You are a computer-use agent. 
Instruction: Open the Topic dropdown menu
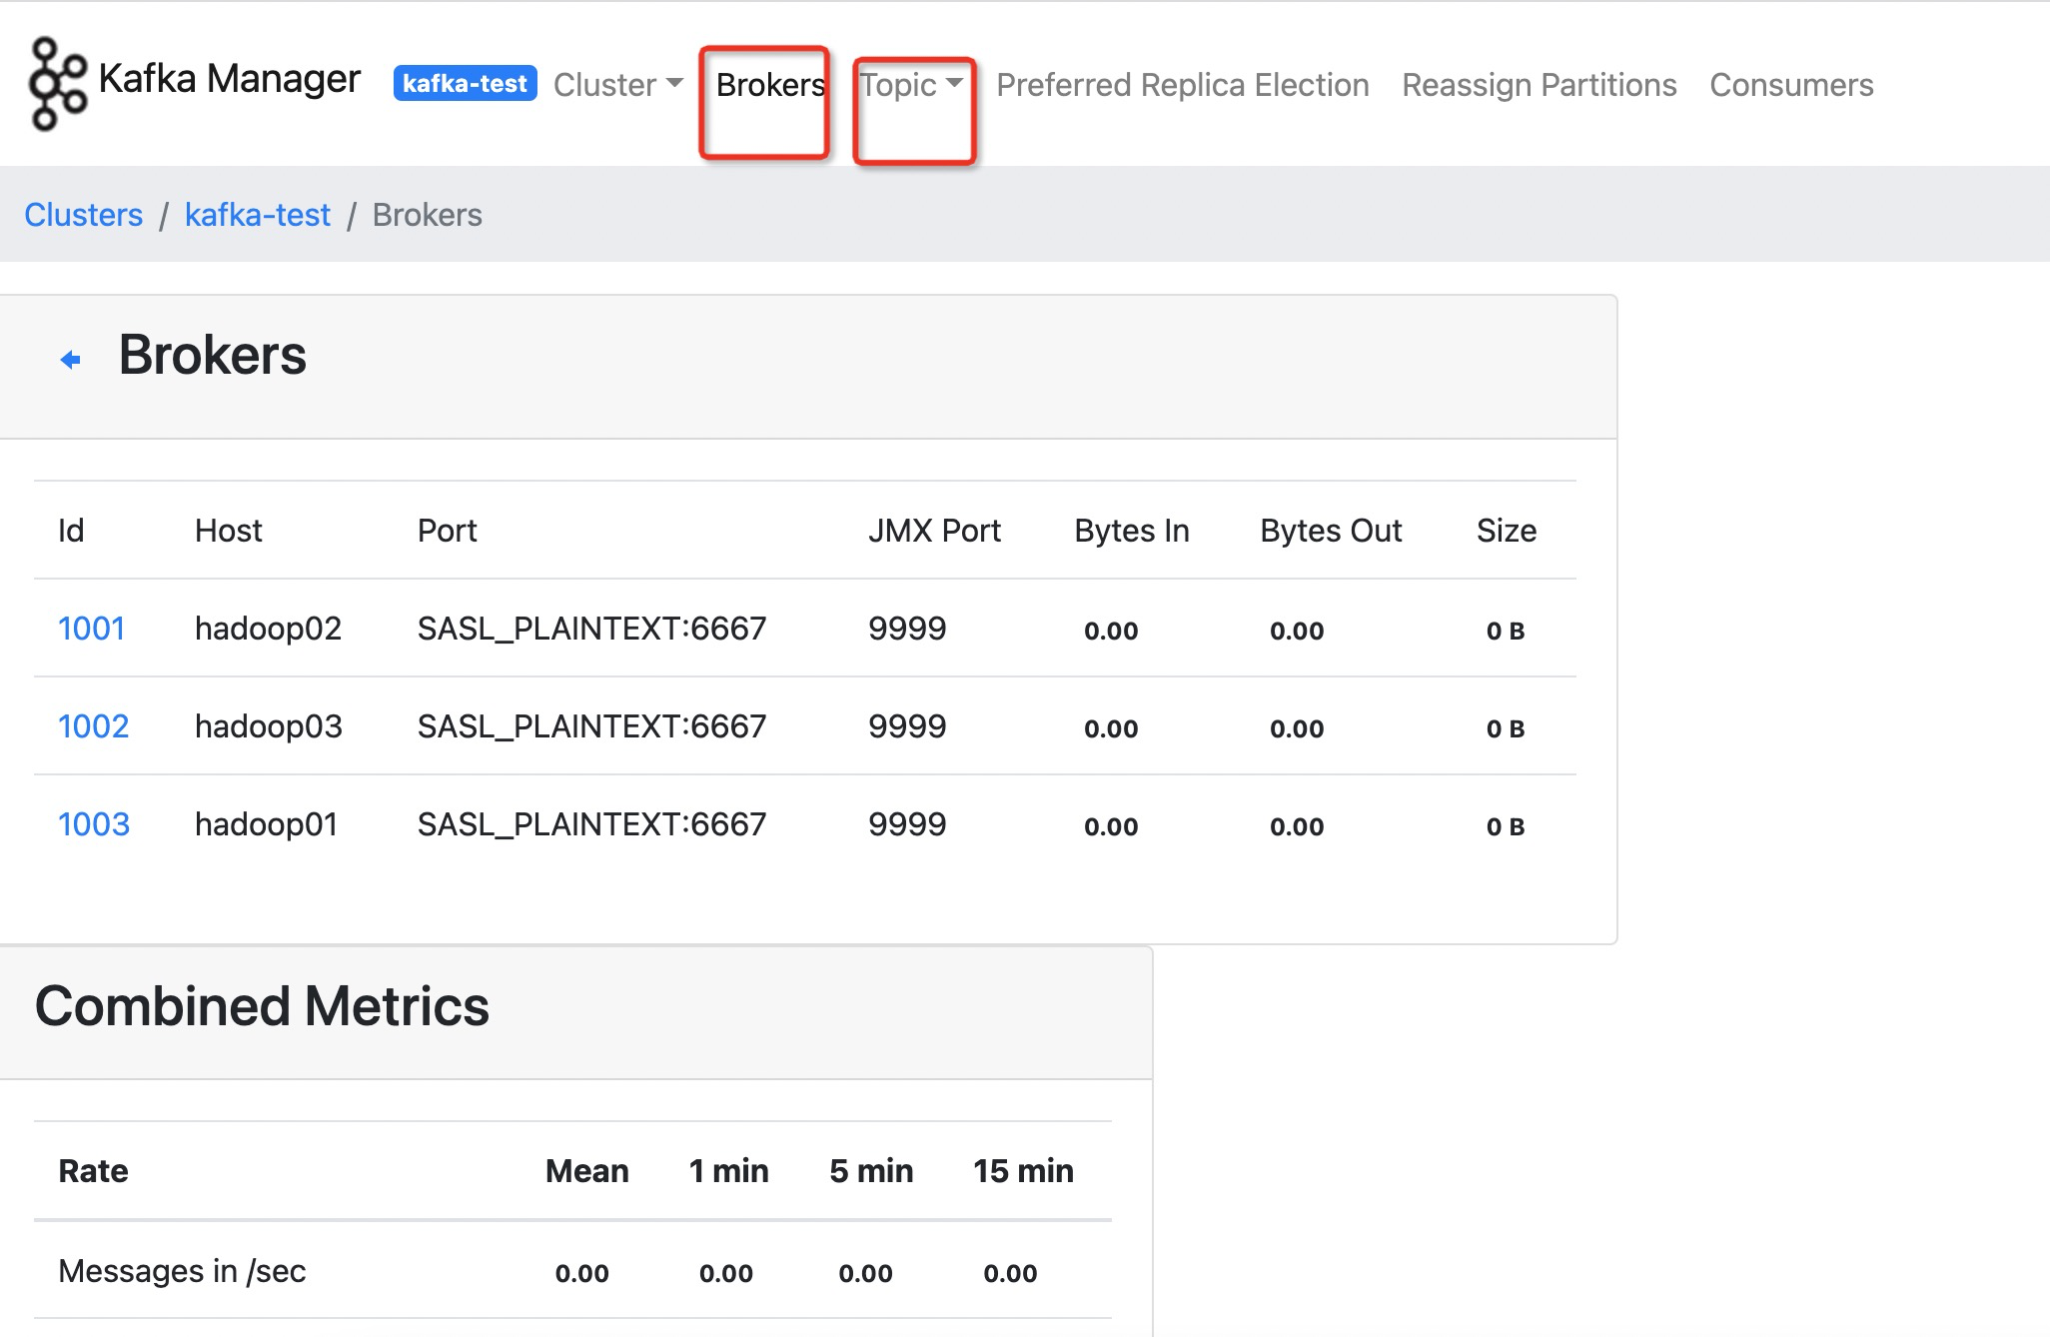[899, 85]
